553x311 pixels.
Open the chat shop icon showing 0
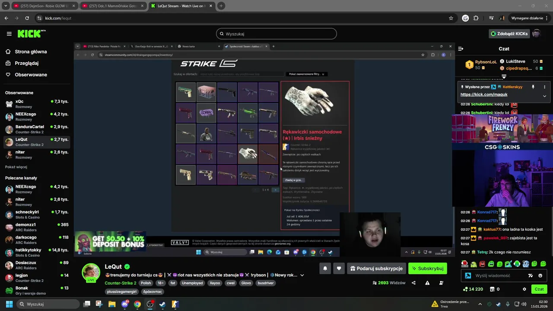click(495, 289)
